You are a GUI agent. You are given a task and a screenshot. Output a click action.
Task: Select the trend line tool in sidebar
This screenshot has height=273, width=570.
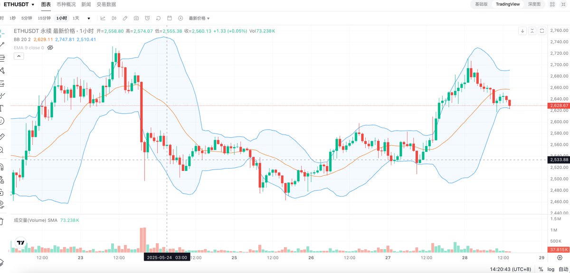tap(2, 44)
